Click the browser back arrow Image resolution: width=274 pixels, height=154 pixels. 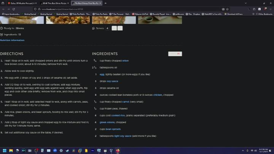[3, 9]
